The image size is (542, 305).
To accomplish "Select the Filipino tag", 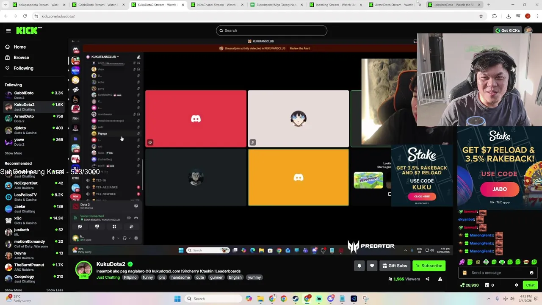I will click(130, 277).
